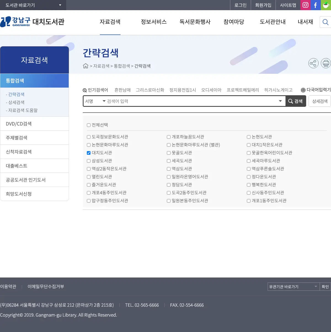Click the green blog icon
The height and width of the screenshot is (332, 331).
coord(326,5)
